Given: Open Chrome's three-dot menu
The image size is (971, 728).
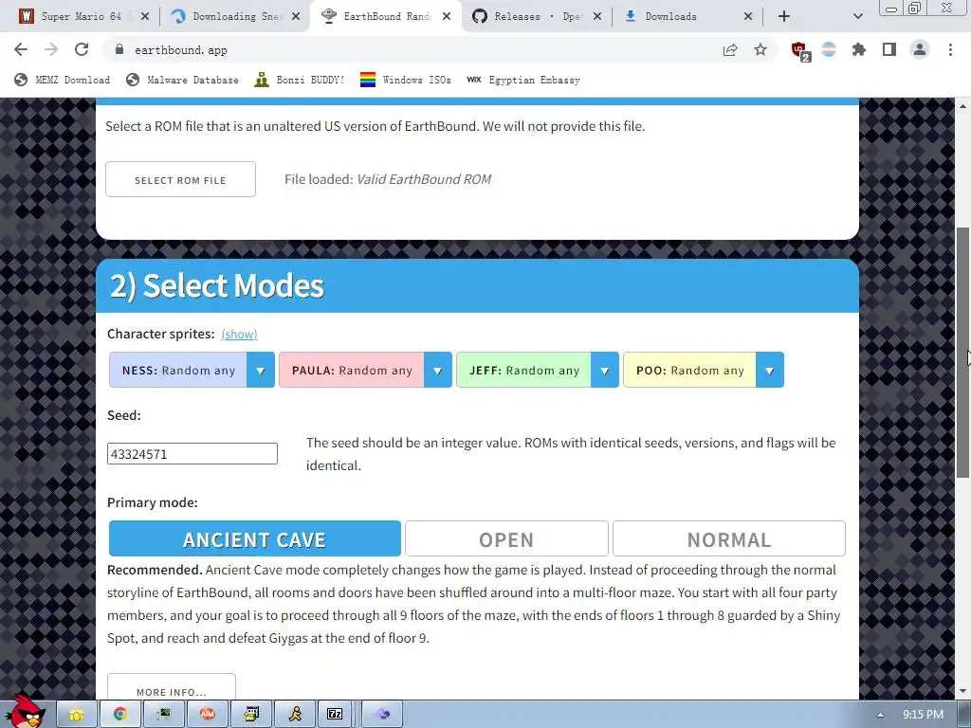Looking at the screenshot, I should click(950, 49).
